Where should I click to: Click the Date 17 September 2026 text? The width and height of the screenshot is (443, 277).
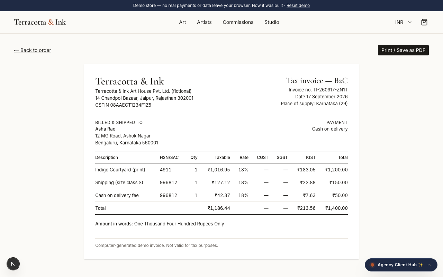322,97
